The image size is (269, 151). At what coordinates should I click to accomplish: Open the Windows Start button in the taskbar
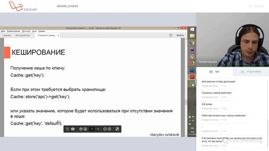point(192,29)
